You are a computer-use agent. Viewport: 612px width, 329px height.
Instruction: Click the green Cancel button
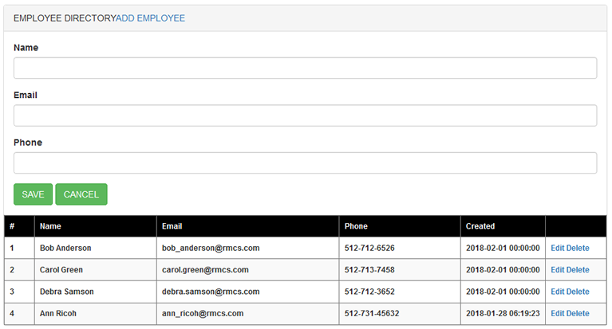point(81,194)
